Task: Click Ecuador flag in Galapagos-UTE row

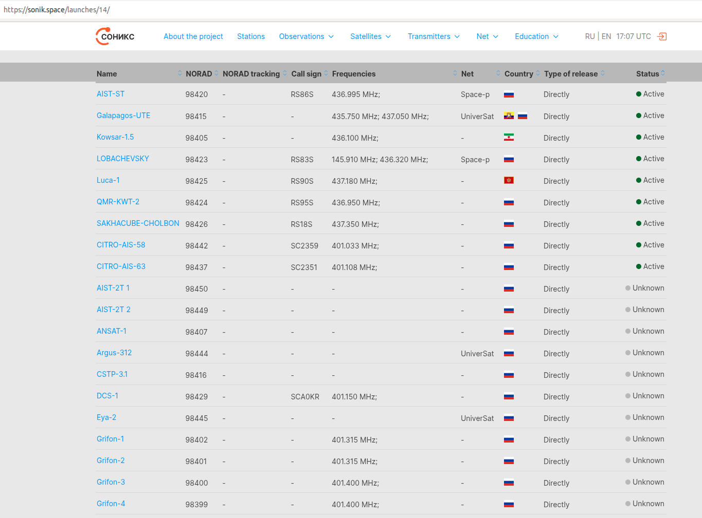Action: (x=509, y=116)
